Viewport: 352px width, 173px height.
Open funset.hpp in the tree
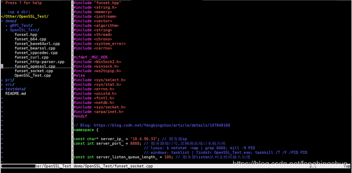pos(26,35)
